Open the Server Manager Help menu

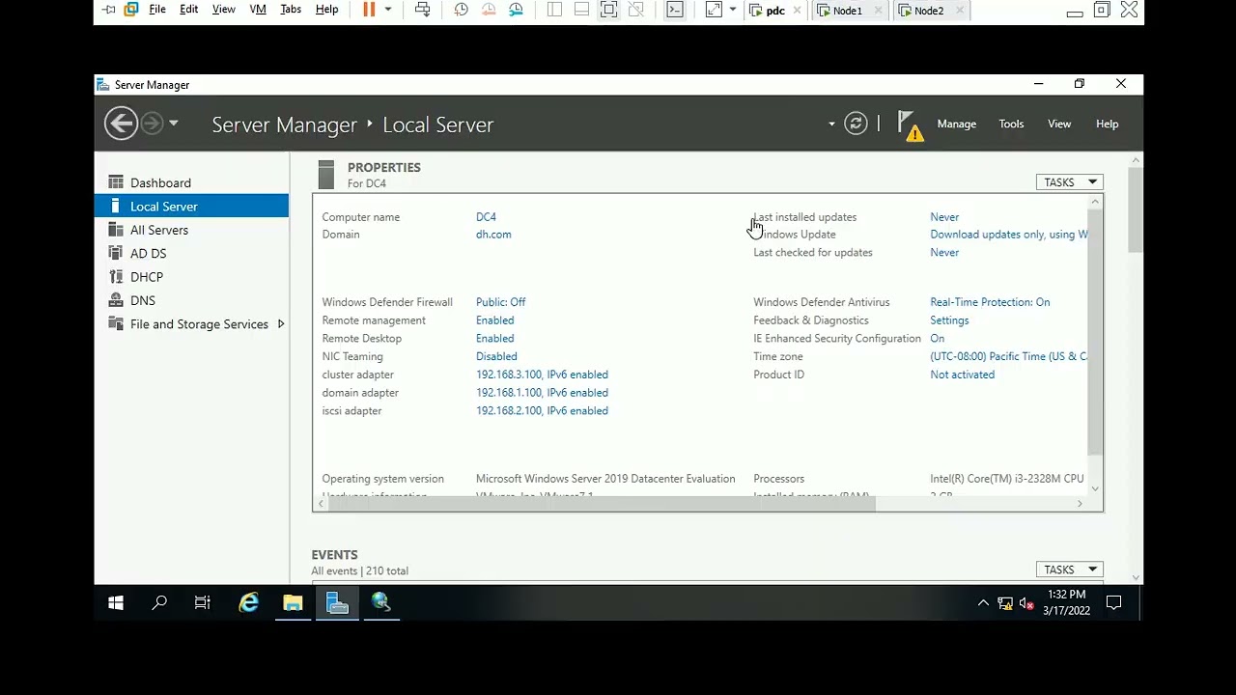[1107, 124]
